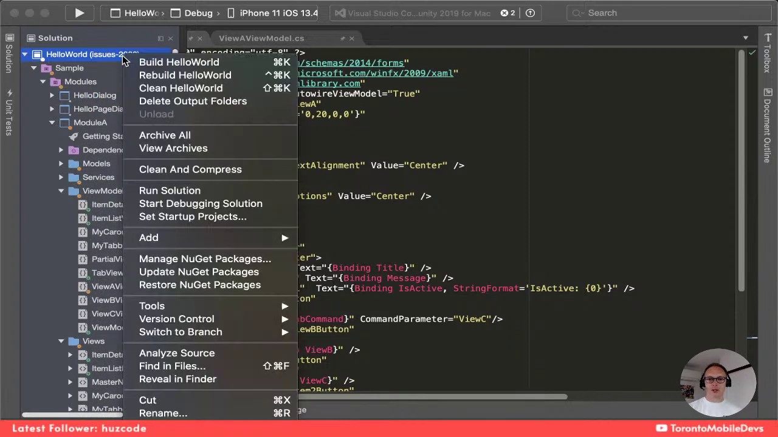Click the Run play button in toolbar
This screenshot has height=437, width=778.
pyautogui.click(x=80, y=13)
